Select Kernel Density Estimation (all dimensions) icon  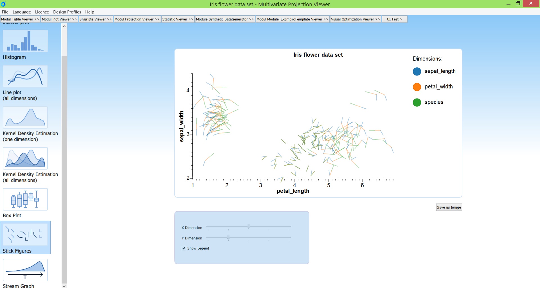point(25,158)
